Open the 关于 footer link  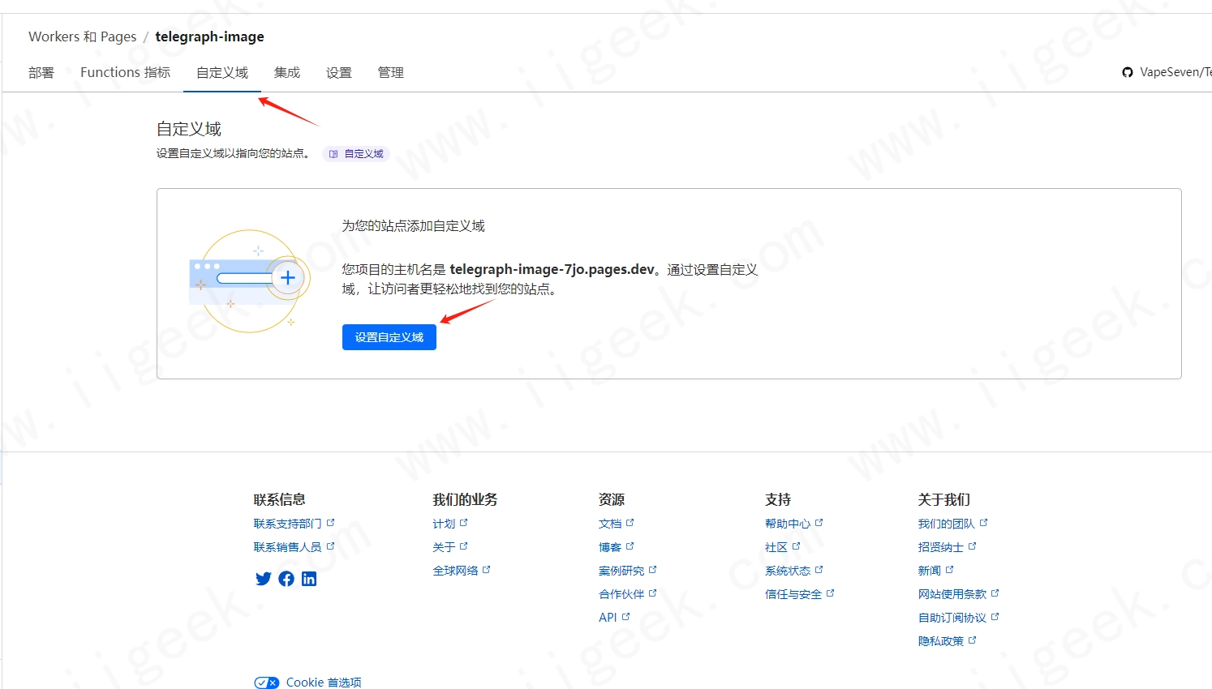point(450,547)
